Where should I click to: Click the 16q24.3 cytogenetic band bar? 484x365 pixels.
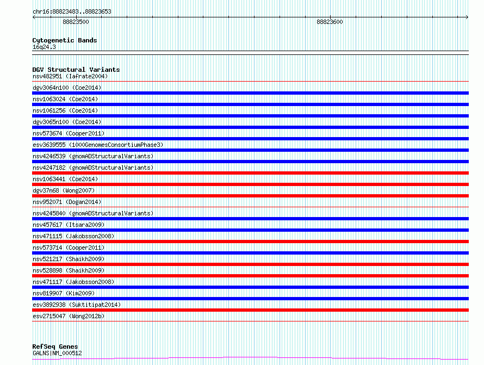pyautogui.click(x=250, y=53)
